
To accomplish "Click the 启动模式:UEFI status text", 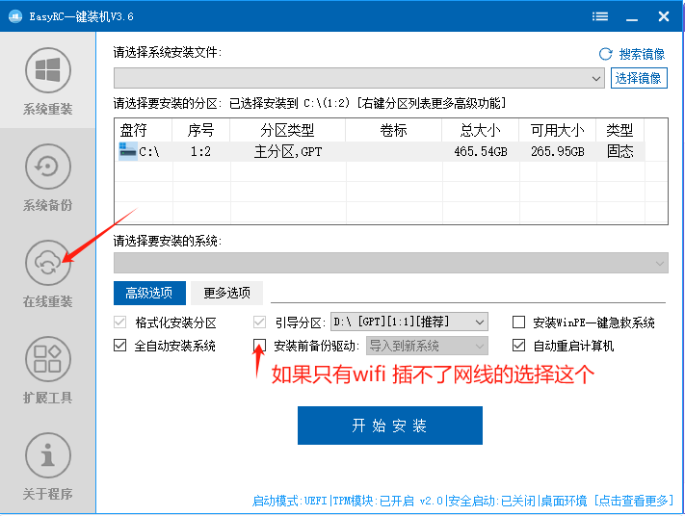I will click(x=290, y=501).
